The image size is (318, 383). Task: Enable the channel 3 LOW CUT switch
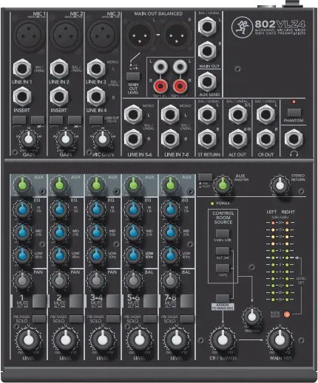[x=96, y=120]
